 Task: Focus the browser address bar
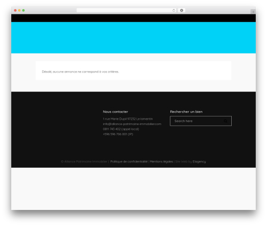127,11
